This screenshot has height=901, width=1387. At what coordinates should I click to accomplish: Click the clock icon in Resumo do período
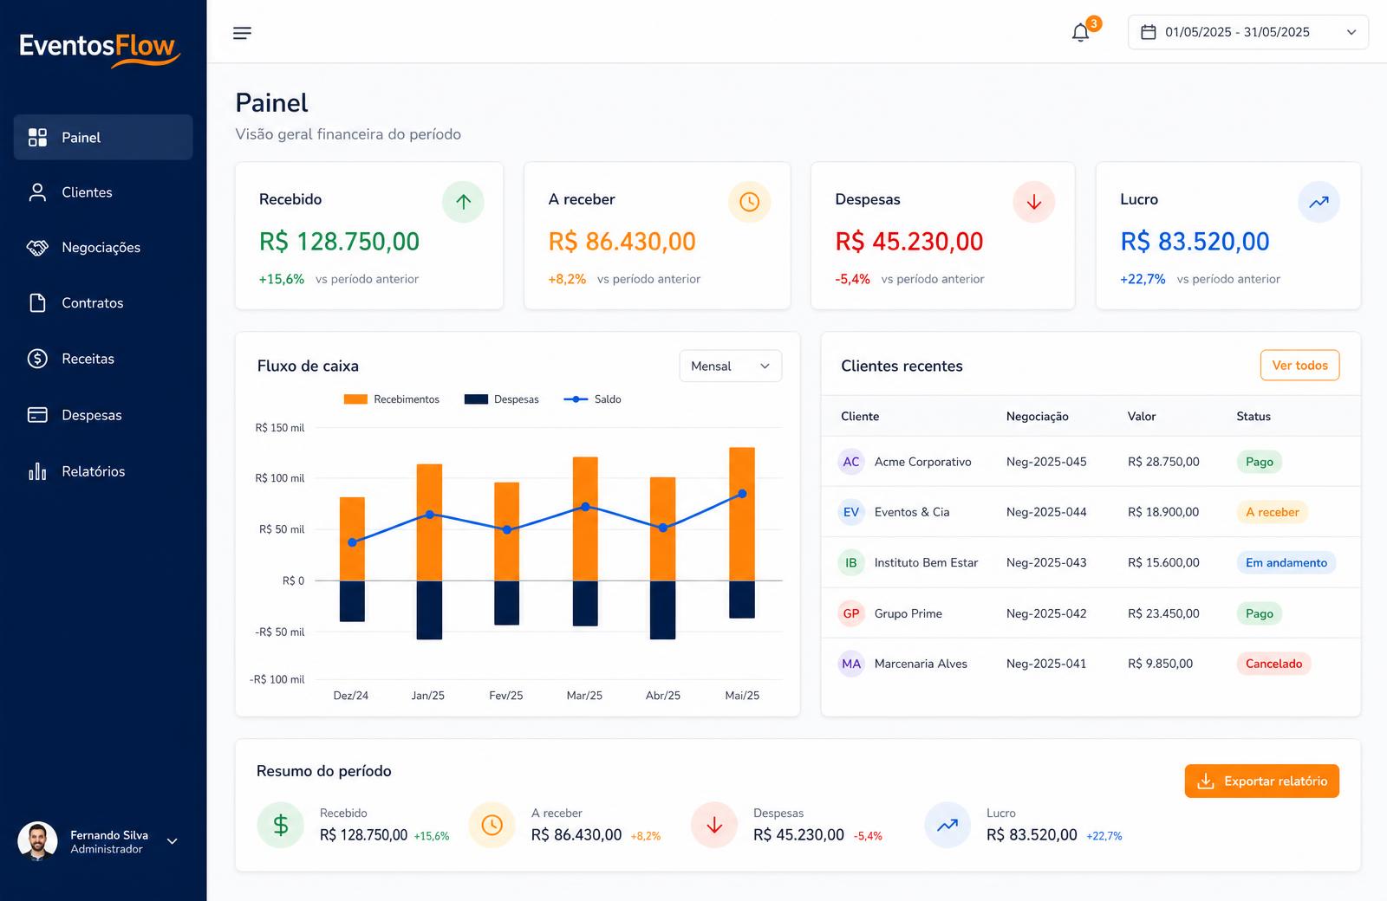pyautogui.click(x=492, y=825)
